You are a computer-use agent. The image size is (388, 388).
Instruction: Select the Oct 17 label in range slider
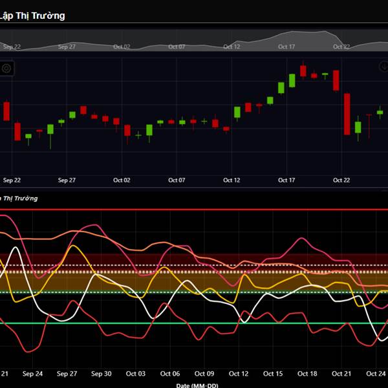[286, 47]
